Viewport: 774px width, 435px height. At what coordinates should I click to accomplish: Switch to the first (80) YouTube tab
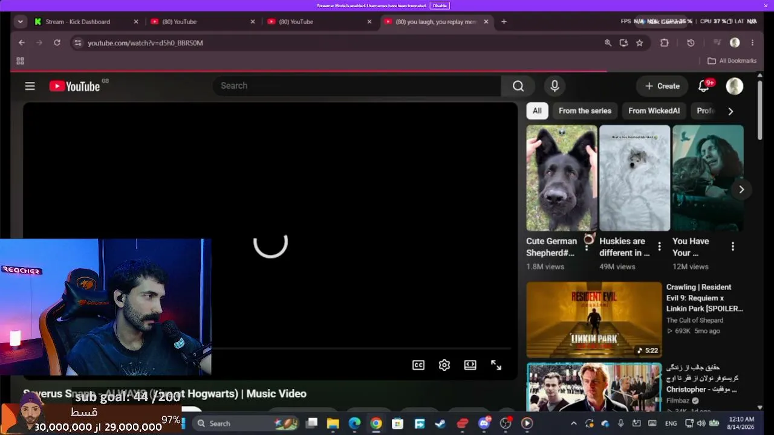coord(203,22)
